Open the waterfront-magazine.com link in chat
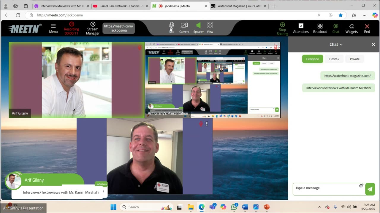The image size is (380, 213). (x=347, y=76)
